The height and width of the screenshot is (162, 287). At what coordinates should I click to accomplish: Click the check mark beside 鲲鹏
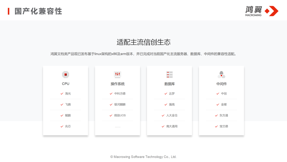tap(62, 115)
